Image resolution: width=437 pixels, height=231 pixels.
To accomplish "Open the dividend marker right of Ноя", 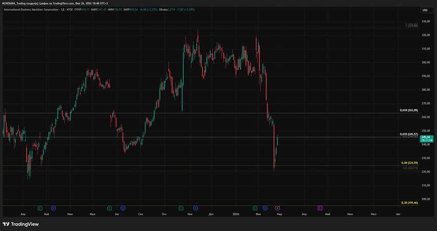I will coord(195,208).
